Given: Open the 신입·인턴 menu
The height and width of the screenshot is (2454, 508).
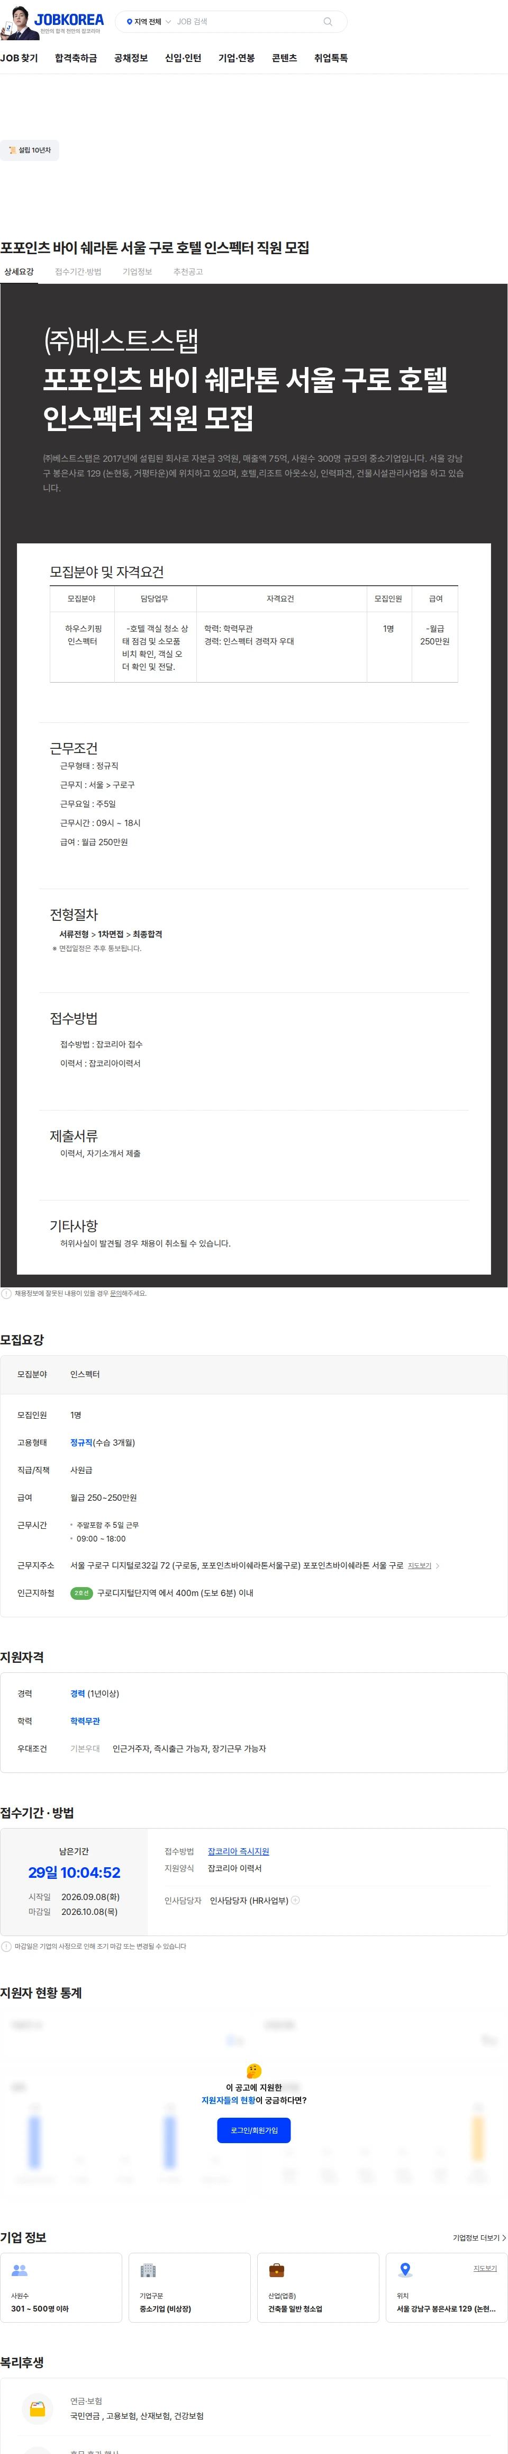Looking at the screenshot, I should [184, 58].
